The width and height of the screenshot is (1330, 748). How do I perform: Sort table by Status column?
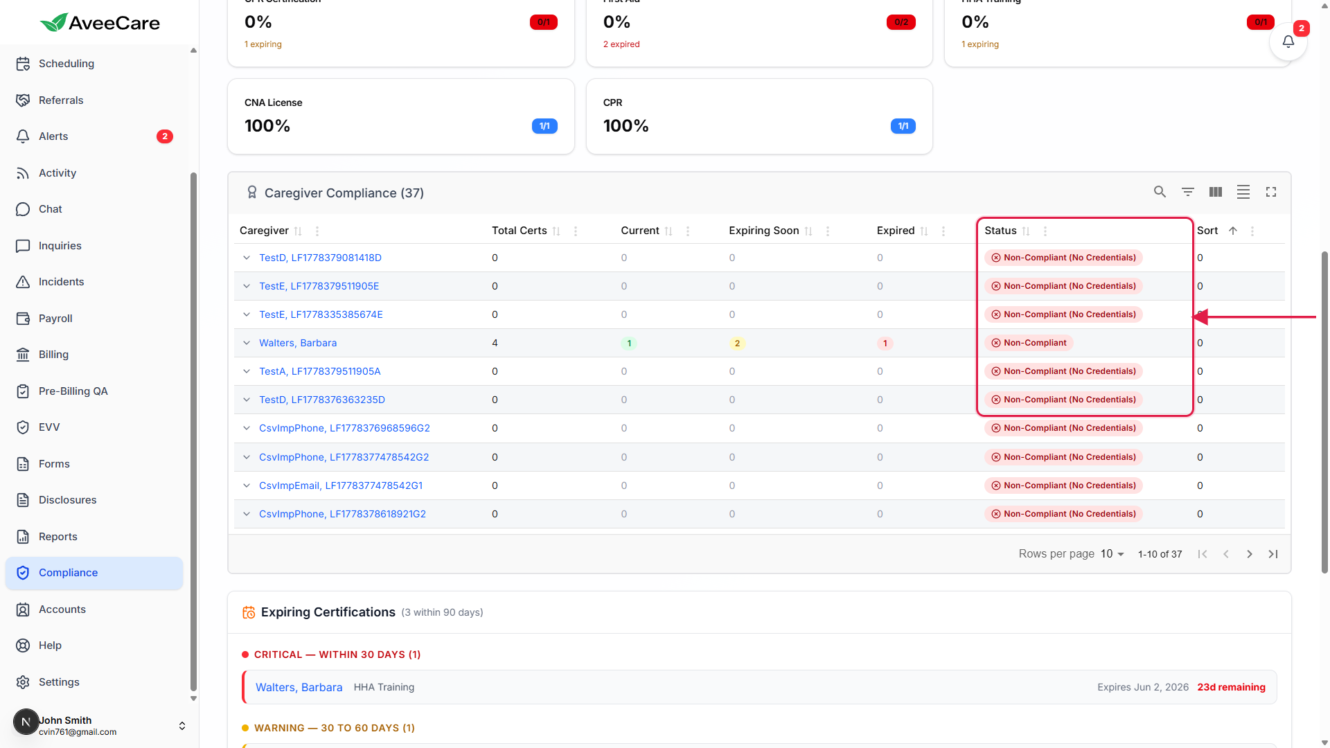1026,231
